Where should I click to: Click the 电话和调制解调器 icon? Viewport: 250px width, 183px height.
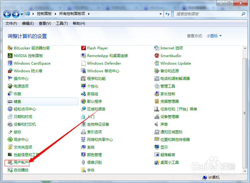pos(157,78)
